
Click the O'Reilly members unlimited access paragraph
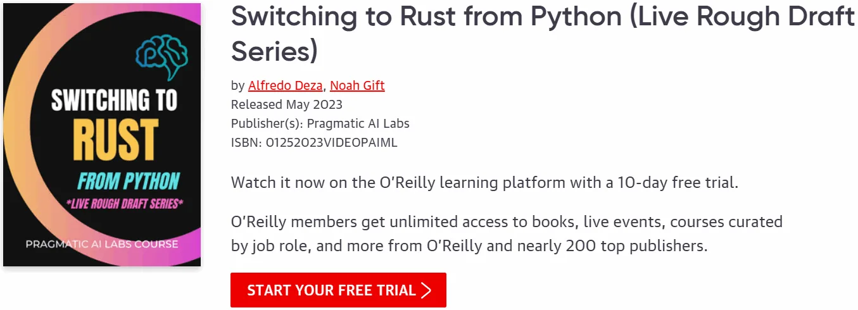[507, 234]
